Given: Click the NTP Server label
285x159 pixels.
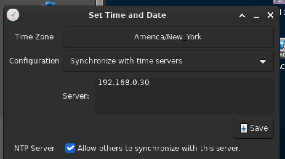Looking at the screenshot, I should pyautogui.click(x=34, y=148).
